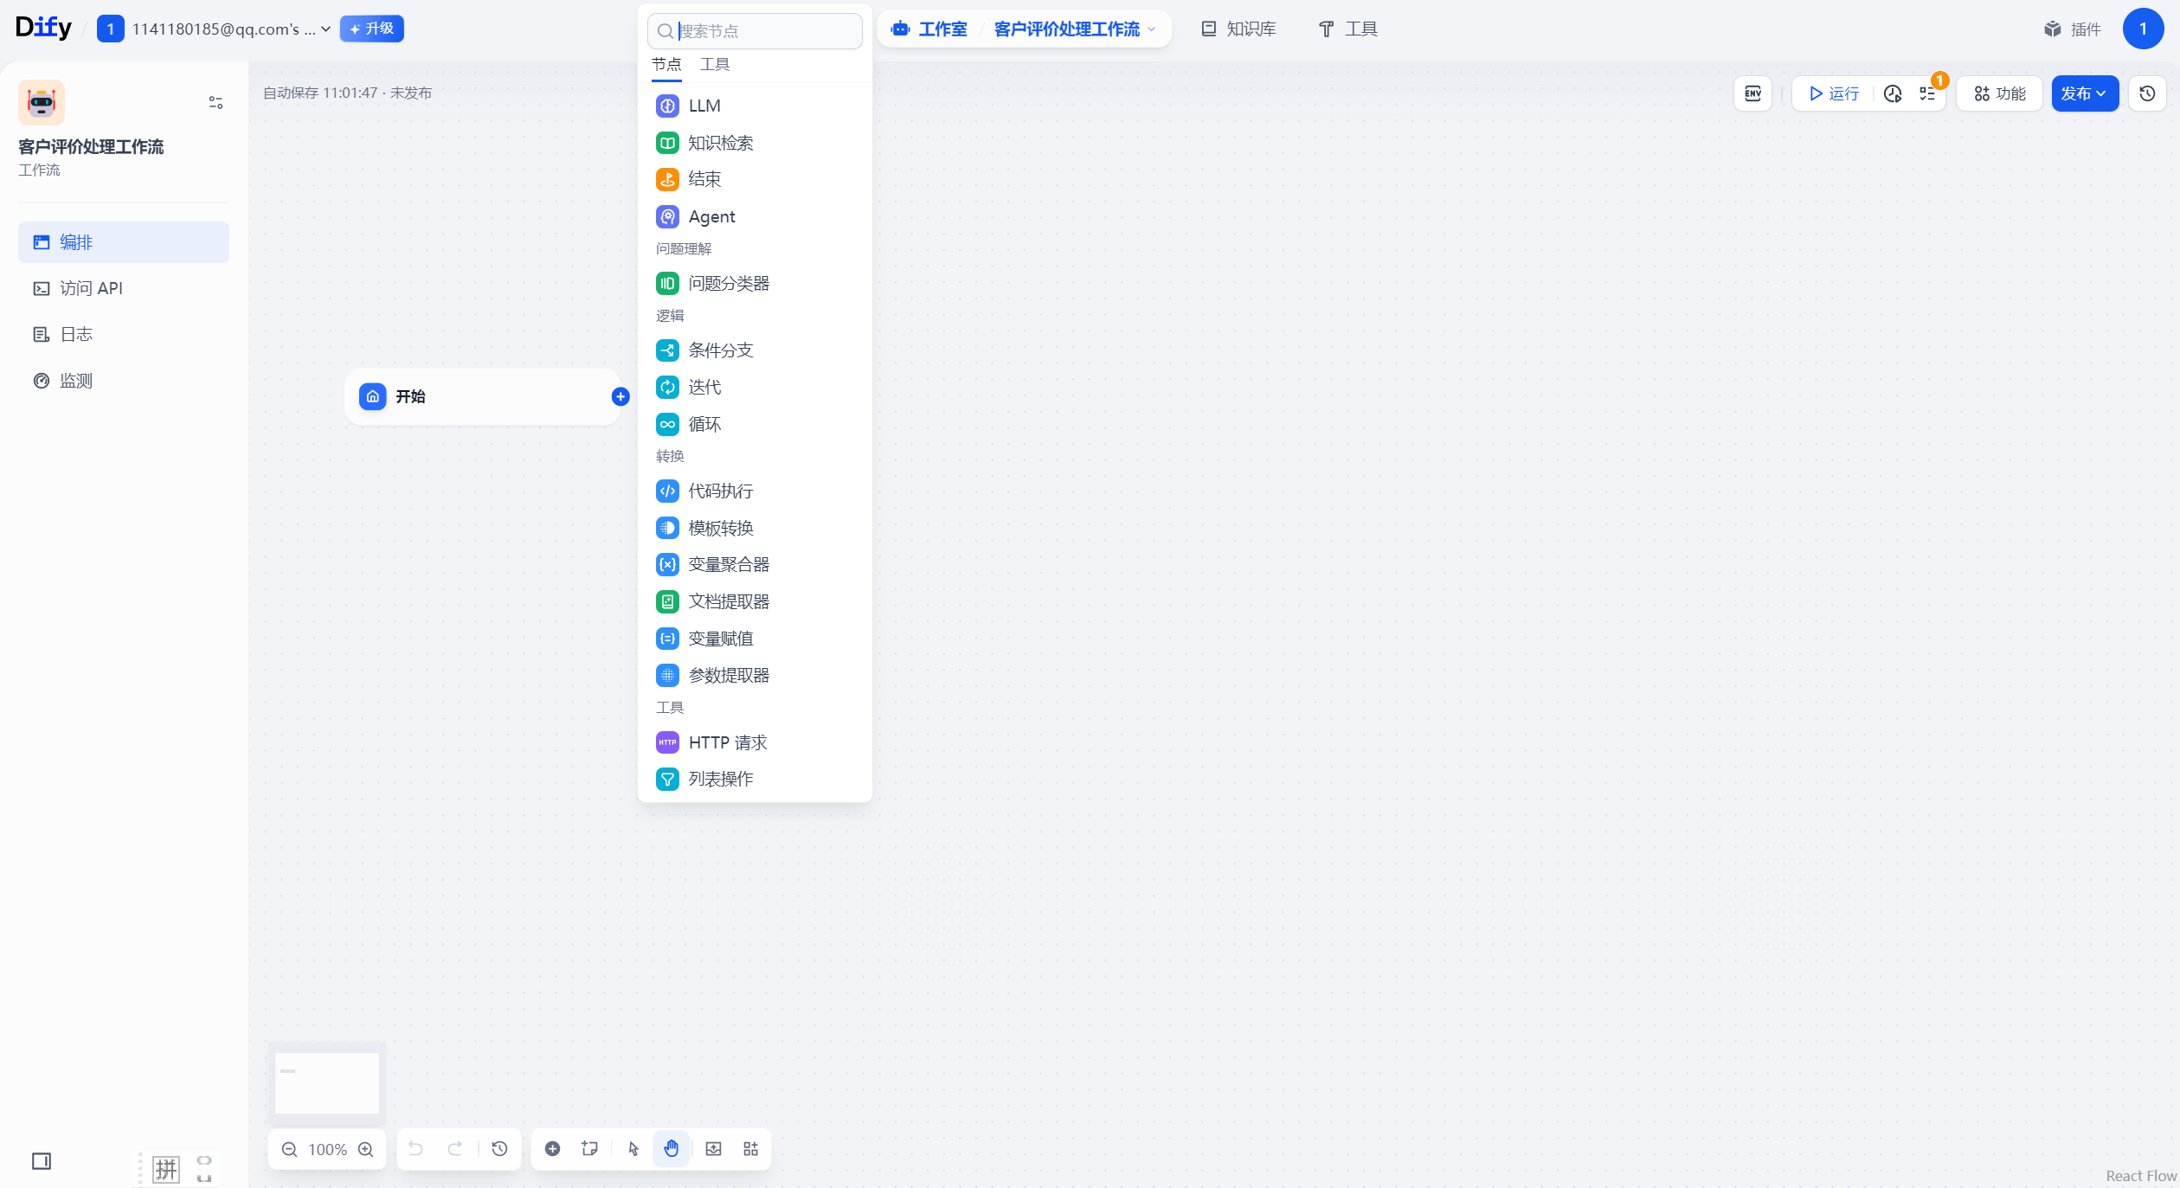Click the export image icon in toolbar
The image size is (2180, 1188).
click(713, 1149)
